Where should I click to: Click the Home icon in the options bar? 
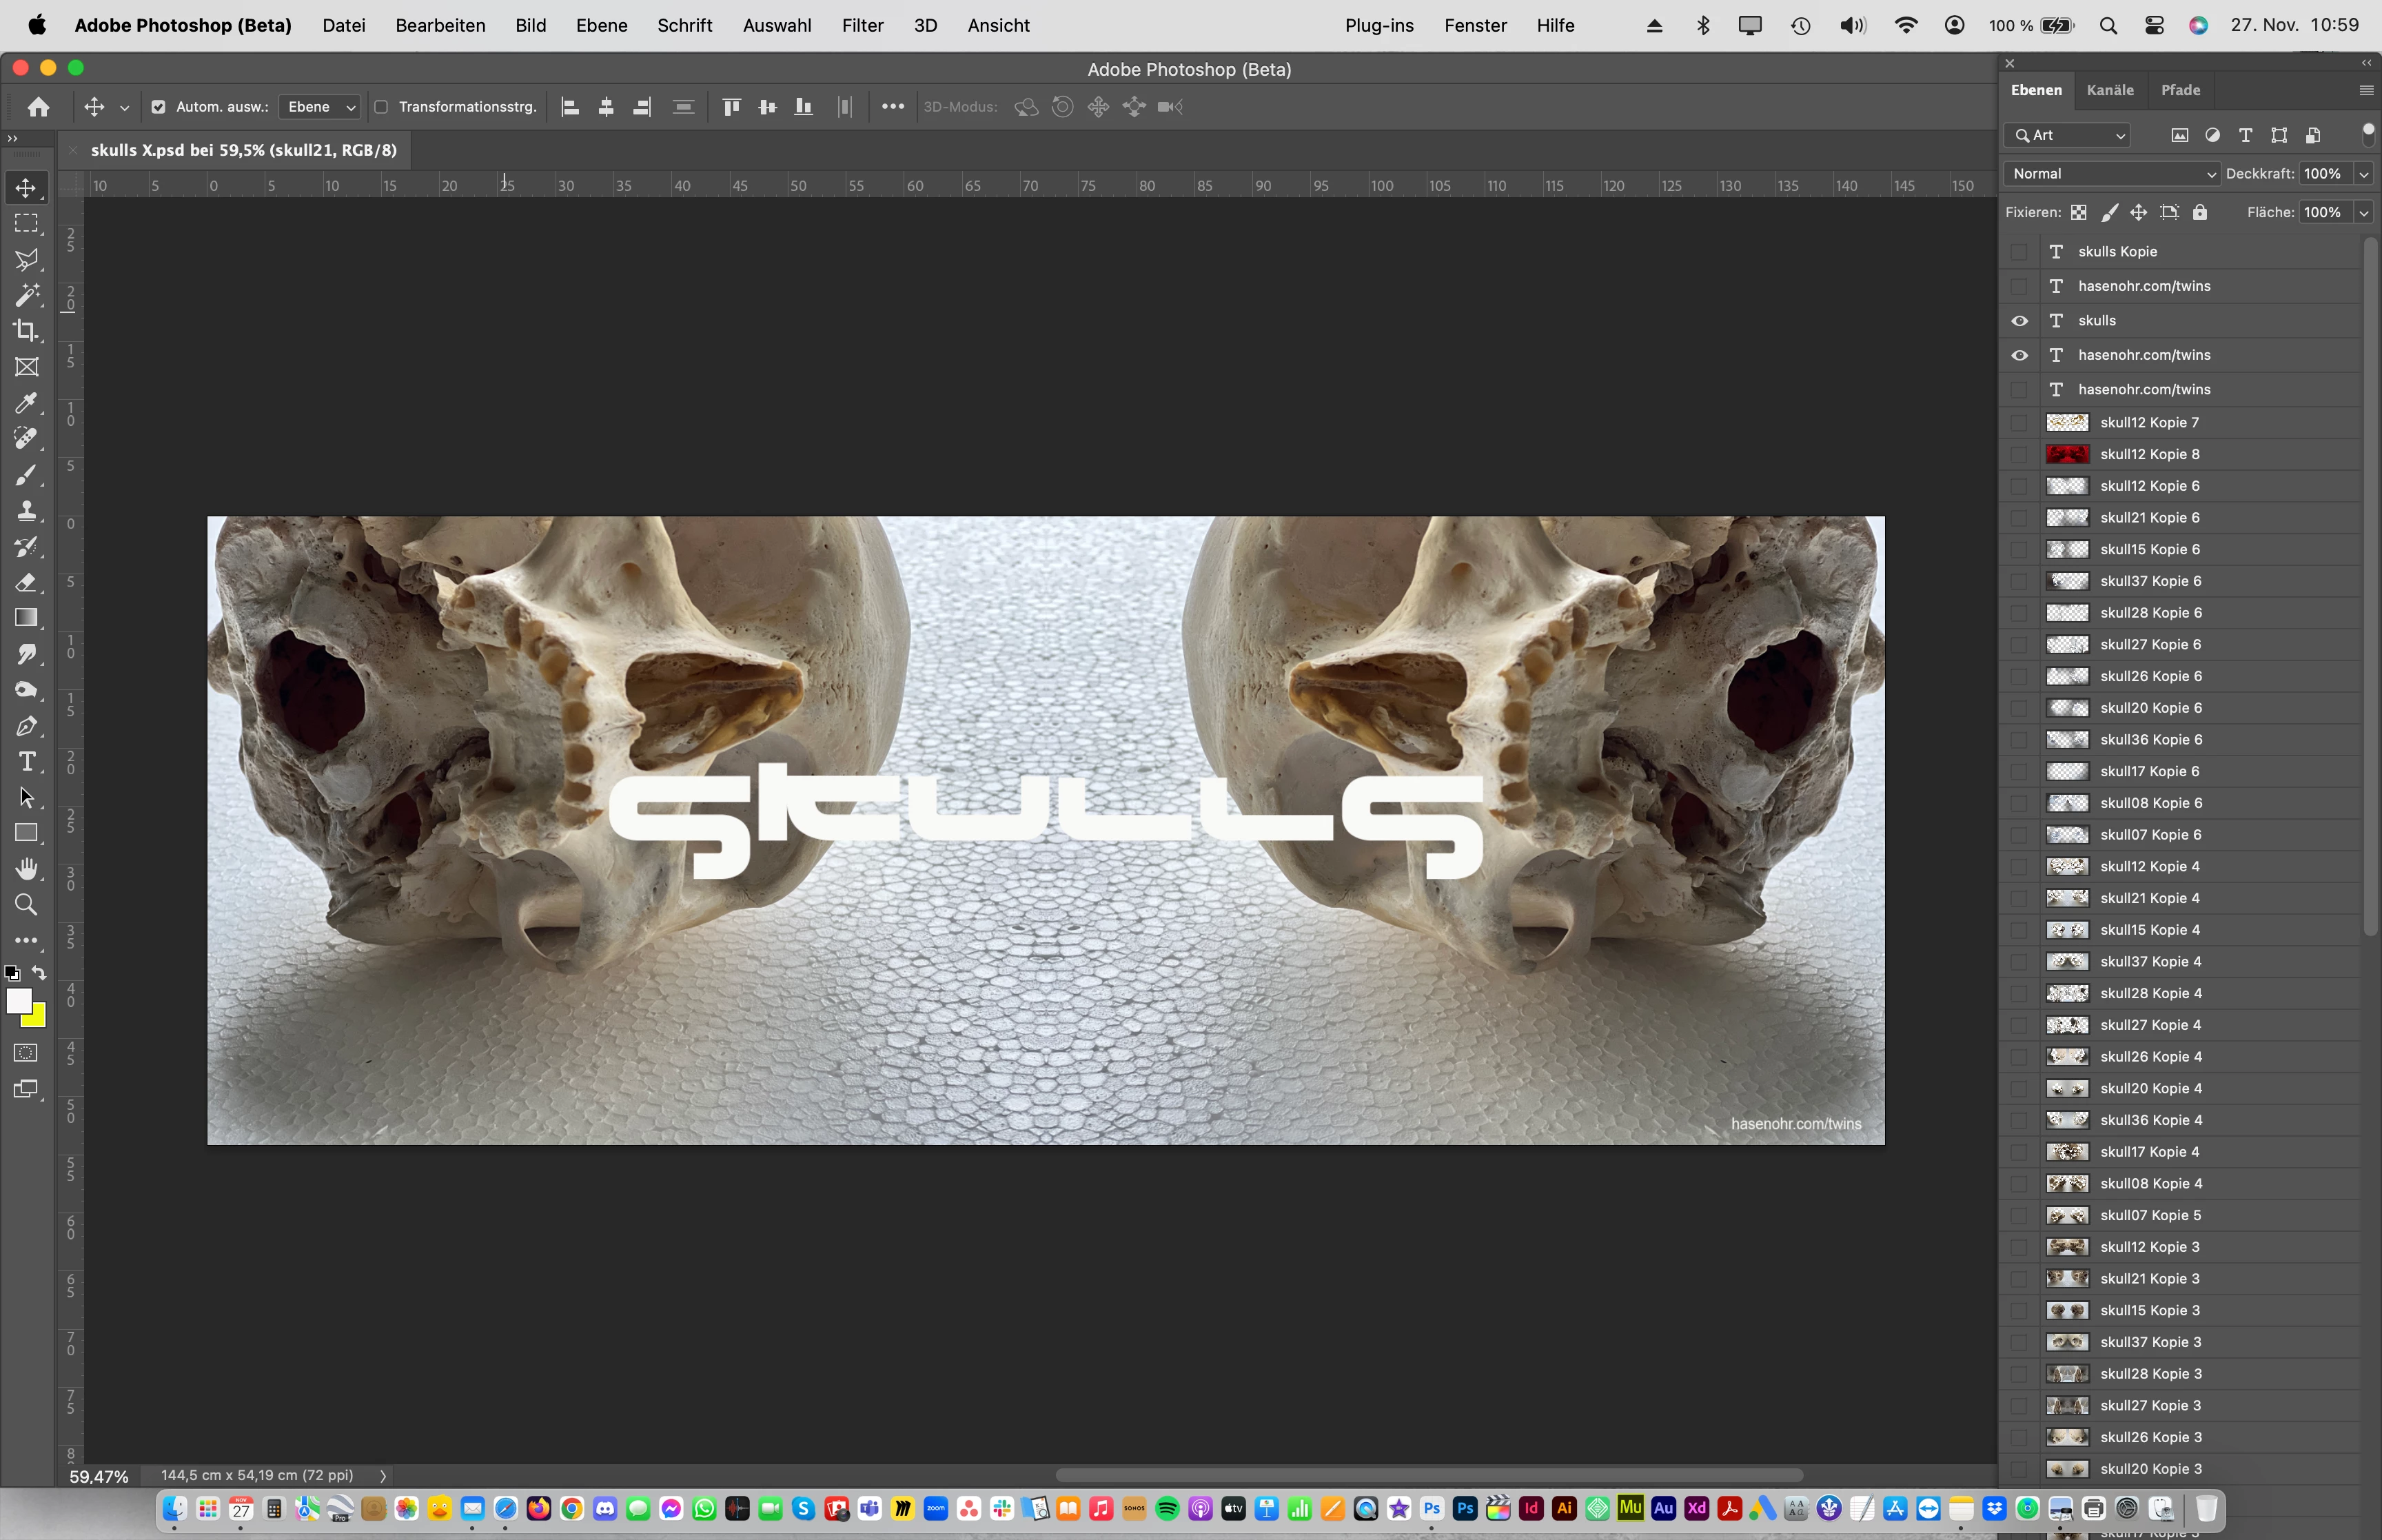coord(38,107)
